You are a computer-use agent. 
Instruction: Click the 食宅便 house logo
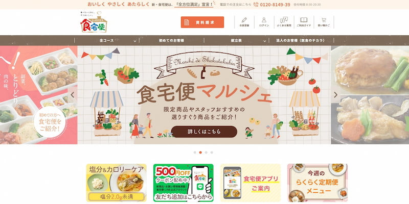coord(94,22)
